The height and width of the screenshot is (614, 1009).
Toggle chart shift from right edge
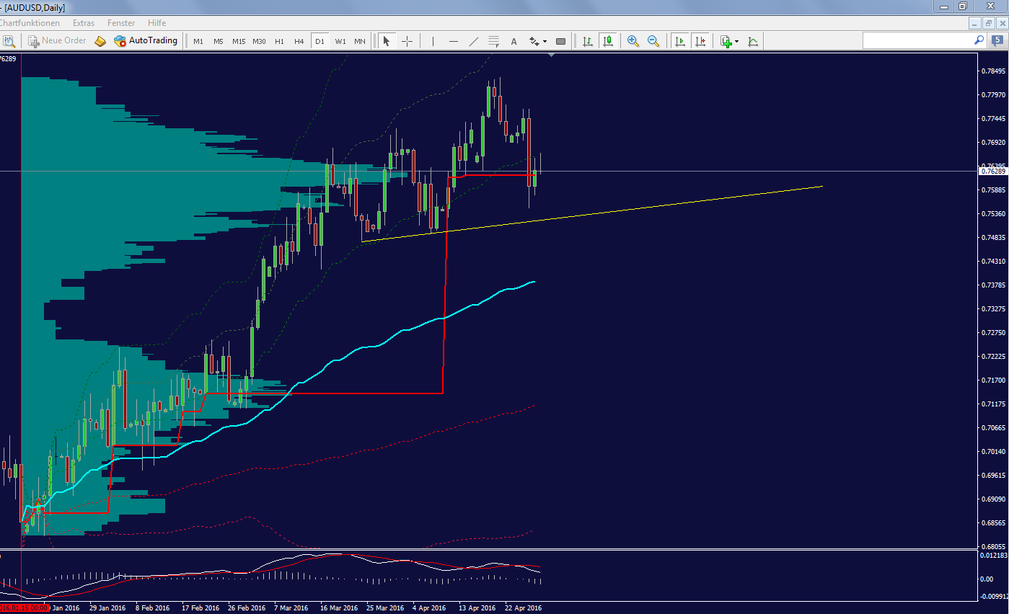pos(700,41)
